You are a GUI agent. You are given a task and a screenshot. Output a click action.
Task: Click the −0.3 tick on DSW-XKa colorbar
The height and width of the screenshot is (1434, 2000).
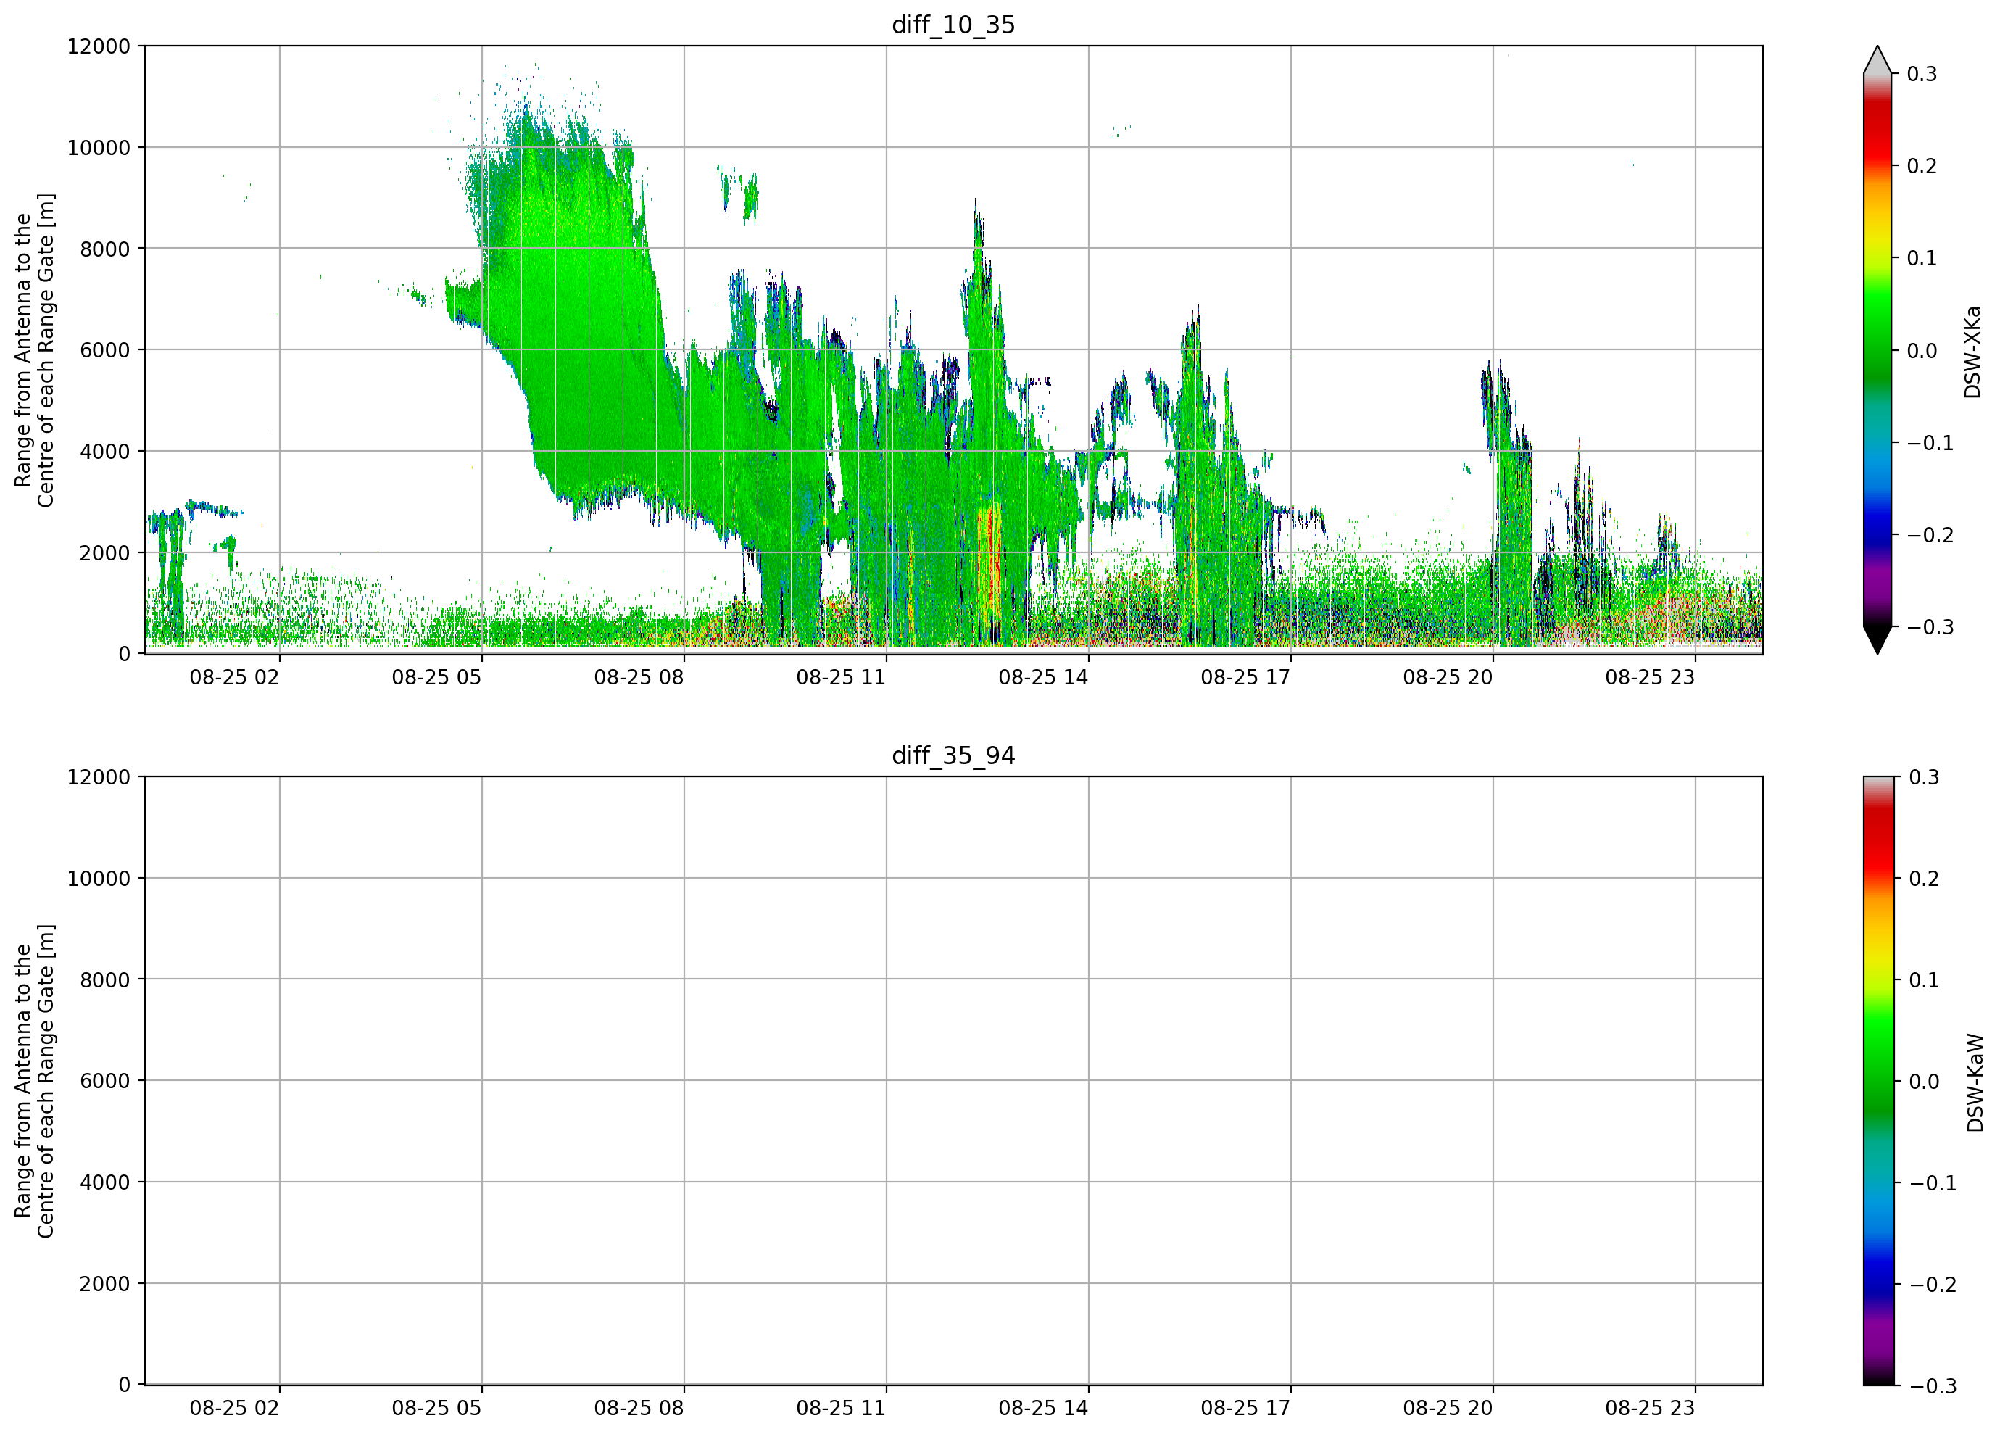[x=1930, y=627]
